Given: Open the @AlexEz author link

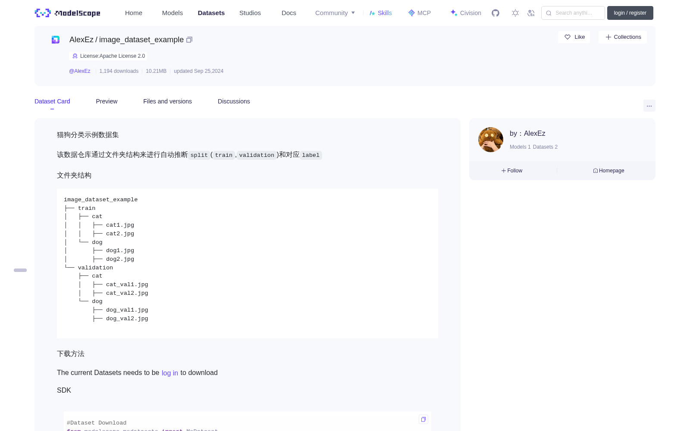Looking at the screenshot, I should point(80,71).
